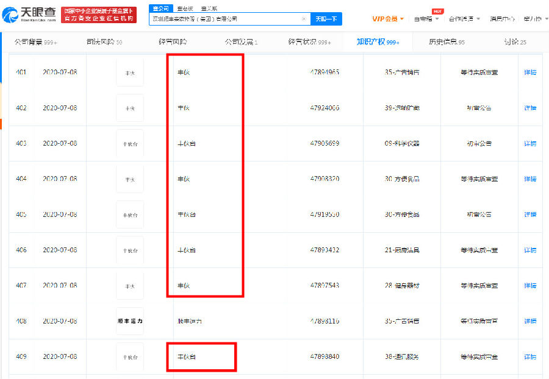Viewport: 549px width, 379px height.
Task: Open the 消息中心 message center
Action: (x=502, y=19)
